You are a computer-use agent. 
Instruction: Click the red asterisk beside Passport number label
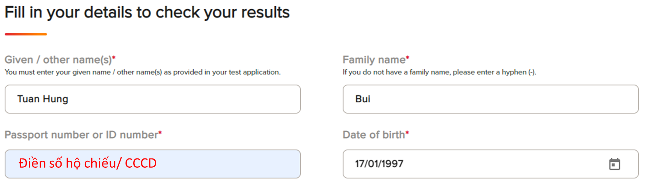pyautogui.click(x=160, y=133)
